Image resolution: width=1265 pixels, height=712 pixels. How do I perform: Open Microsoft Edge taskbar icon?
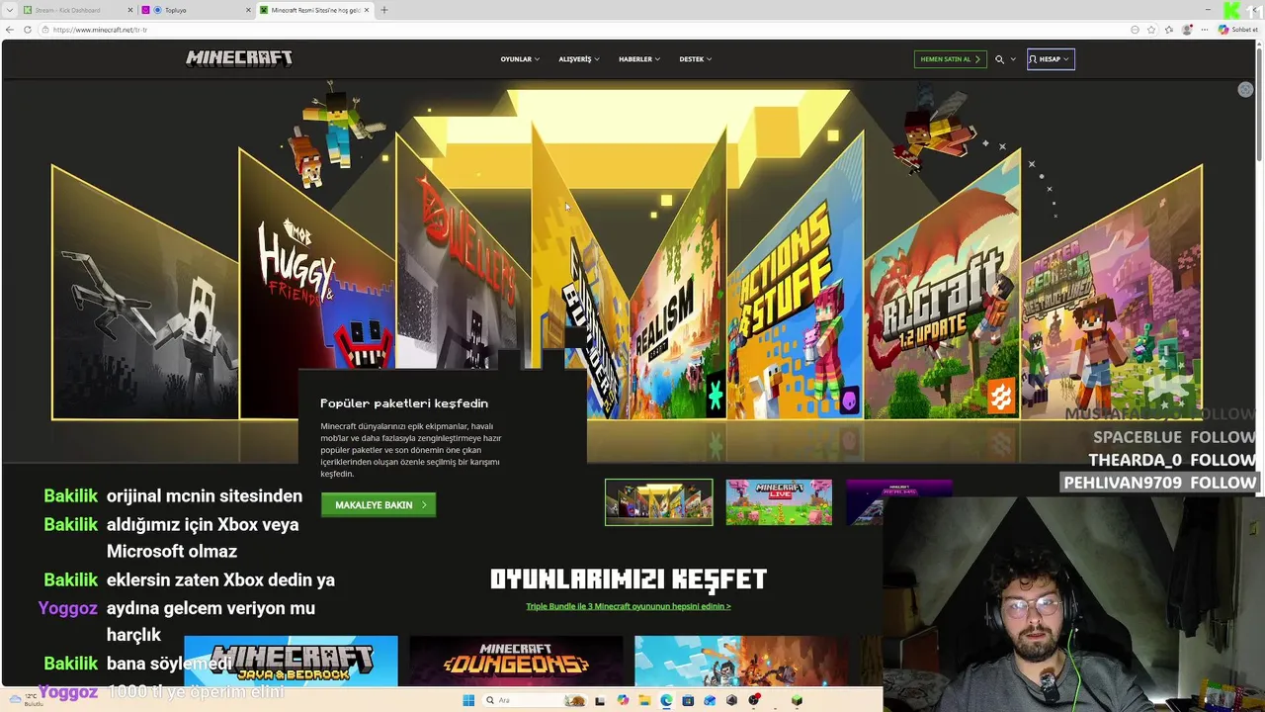tap(666, 700)
